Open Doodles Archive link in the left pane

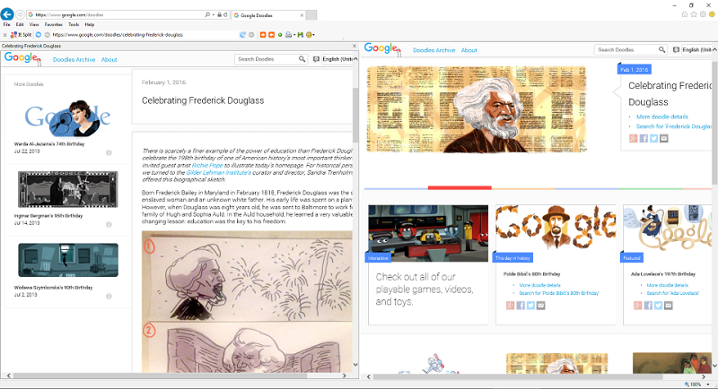[x=74, y=59]
